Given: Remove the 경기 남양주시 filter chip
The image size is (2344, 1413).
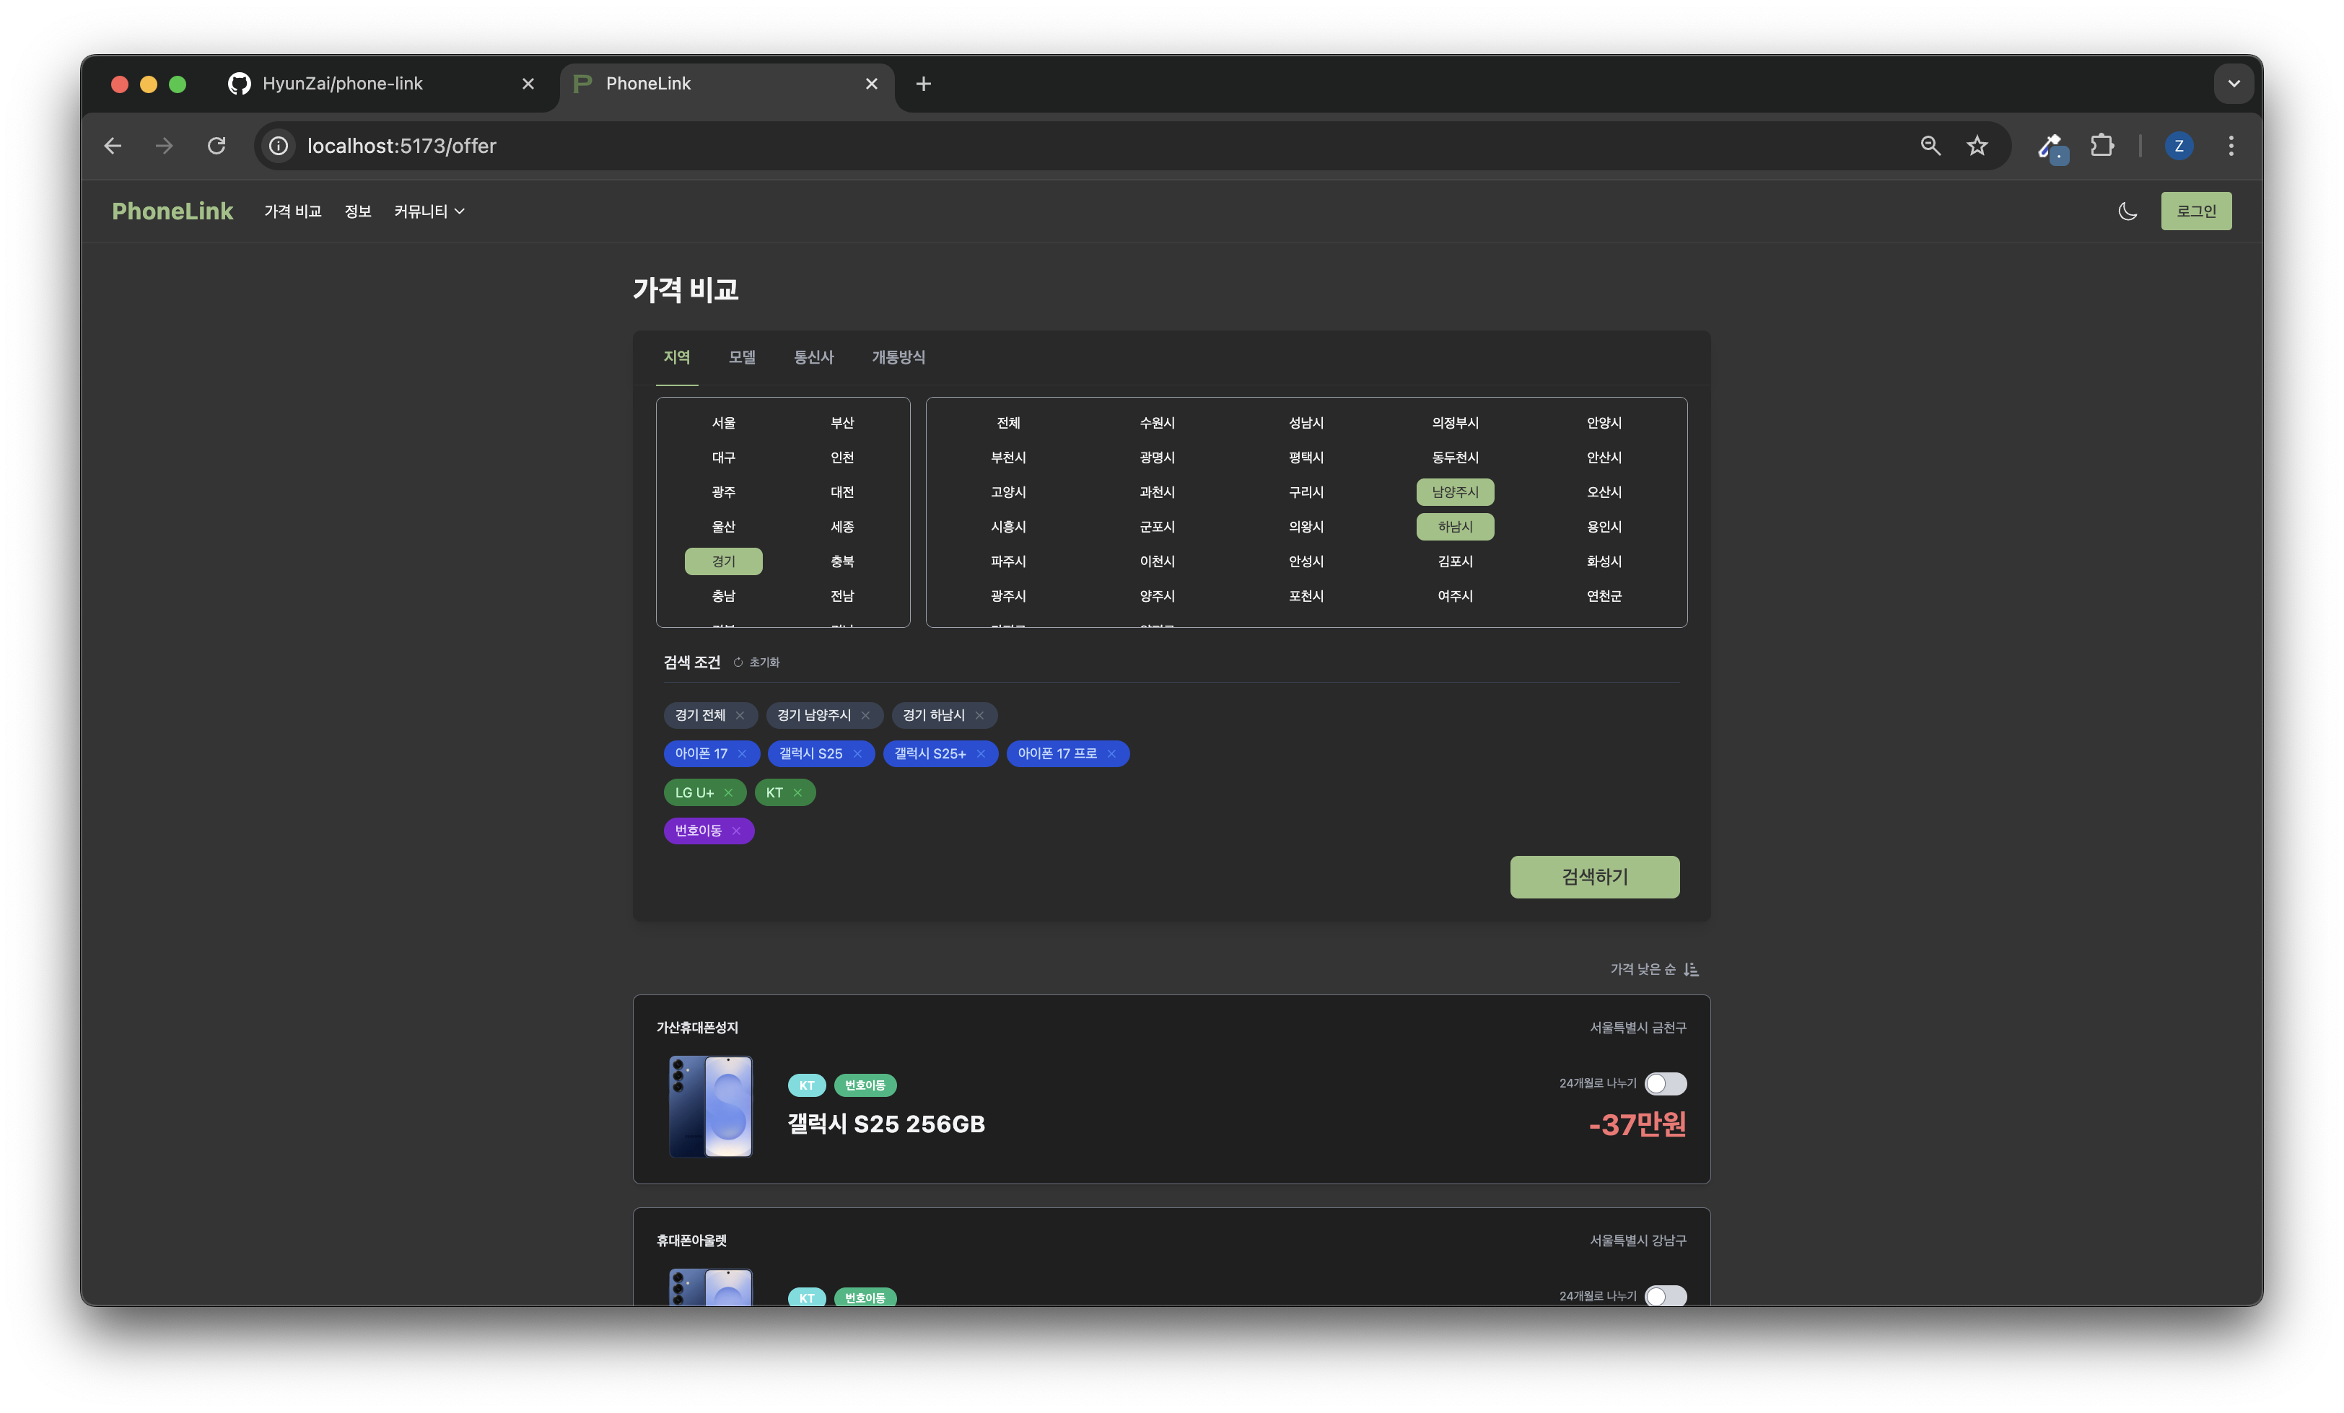Looking at the screenshot, I should [x=865, y=716].
